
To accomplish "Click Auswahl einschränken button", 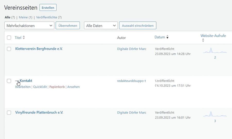I will (138, 26).
